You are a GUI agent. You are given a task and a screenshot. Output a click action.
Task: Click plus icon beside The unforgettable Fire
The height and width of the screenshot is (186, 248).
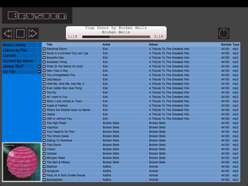pyautogui.click(x=44, y=75)
